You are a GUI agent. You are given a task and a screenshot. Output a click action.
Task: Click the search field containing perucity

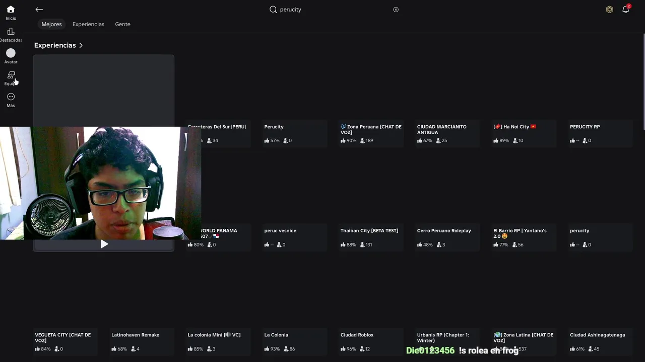pos(334,10)
